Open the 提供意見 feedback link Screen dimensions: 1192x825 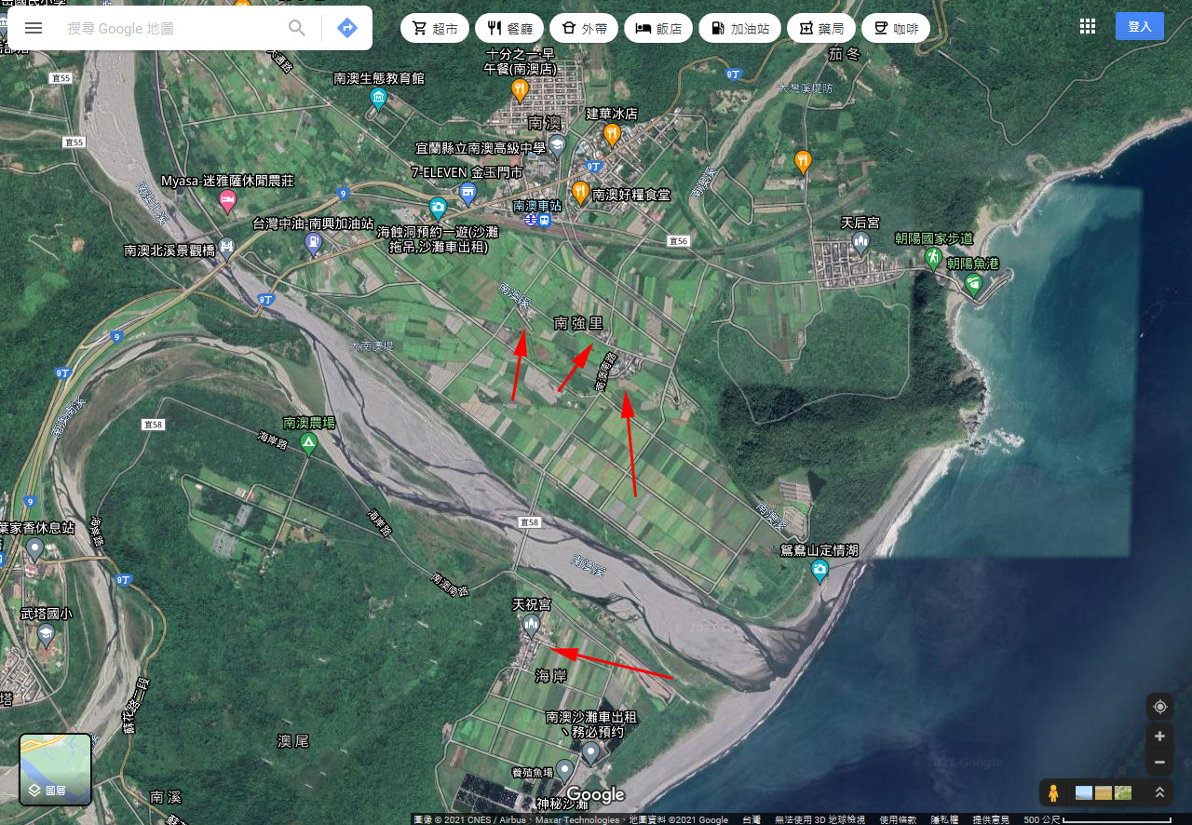[x=991, y=819]
